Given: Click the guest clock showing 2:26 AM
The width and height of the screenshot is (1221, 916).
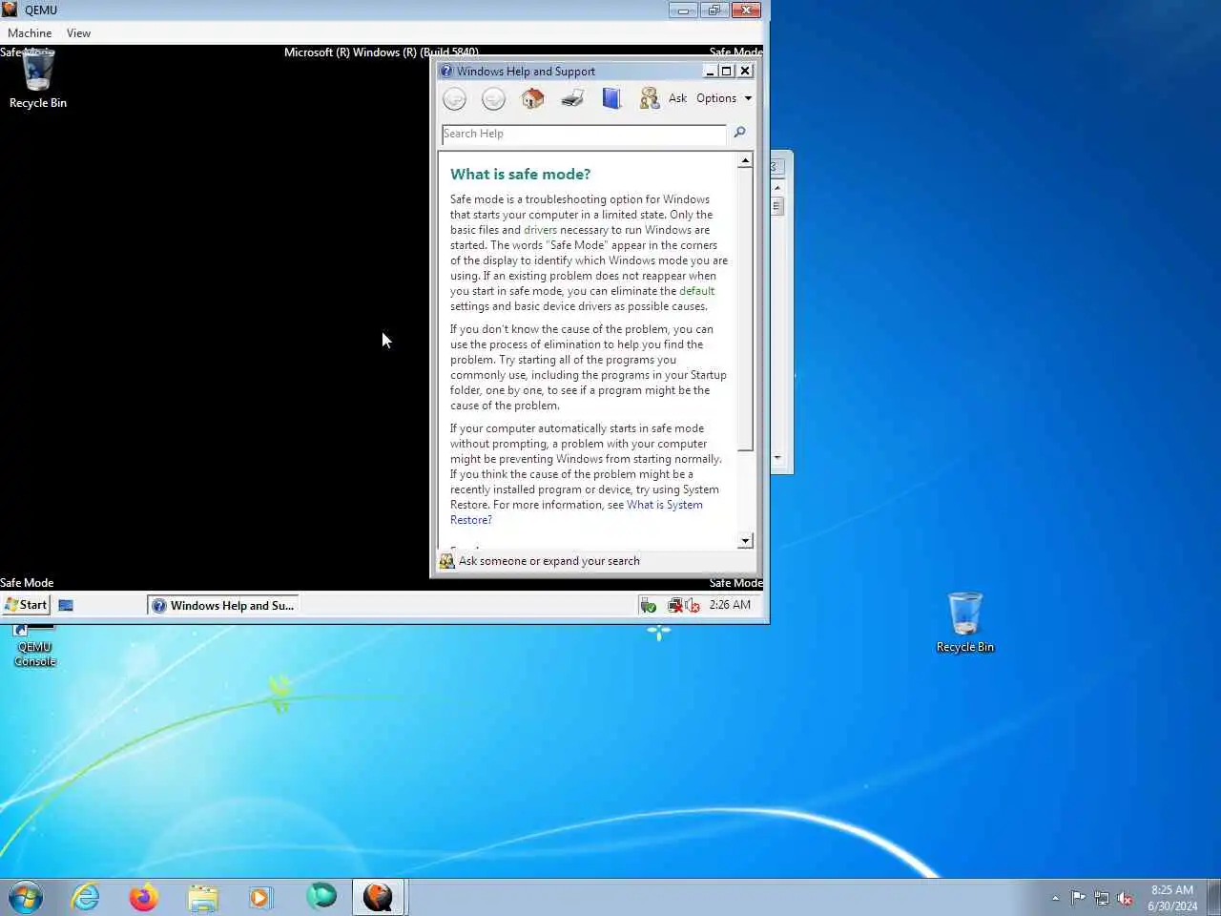Looking at the screenshot, I should (730, 605).
